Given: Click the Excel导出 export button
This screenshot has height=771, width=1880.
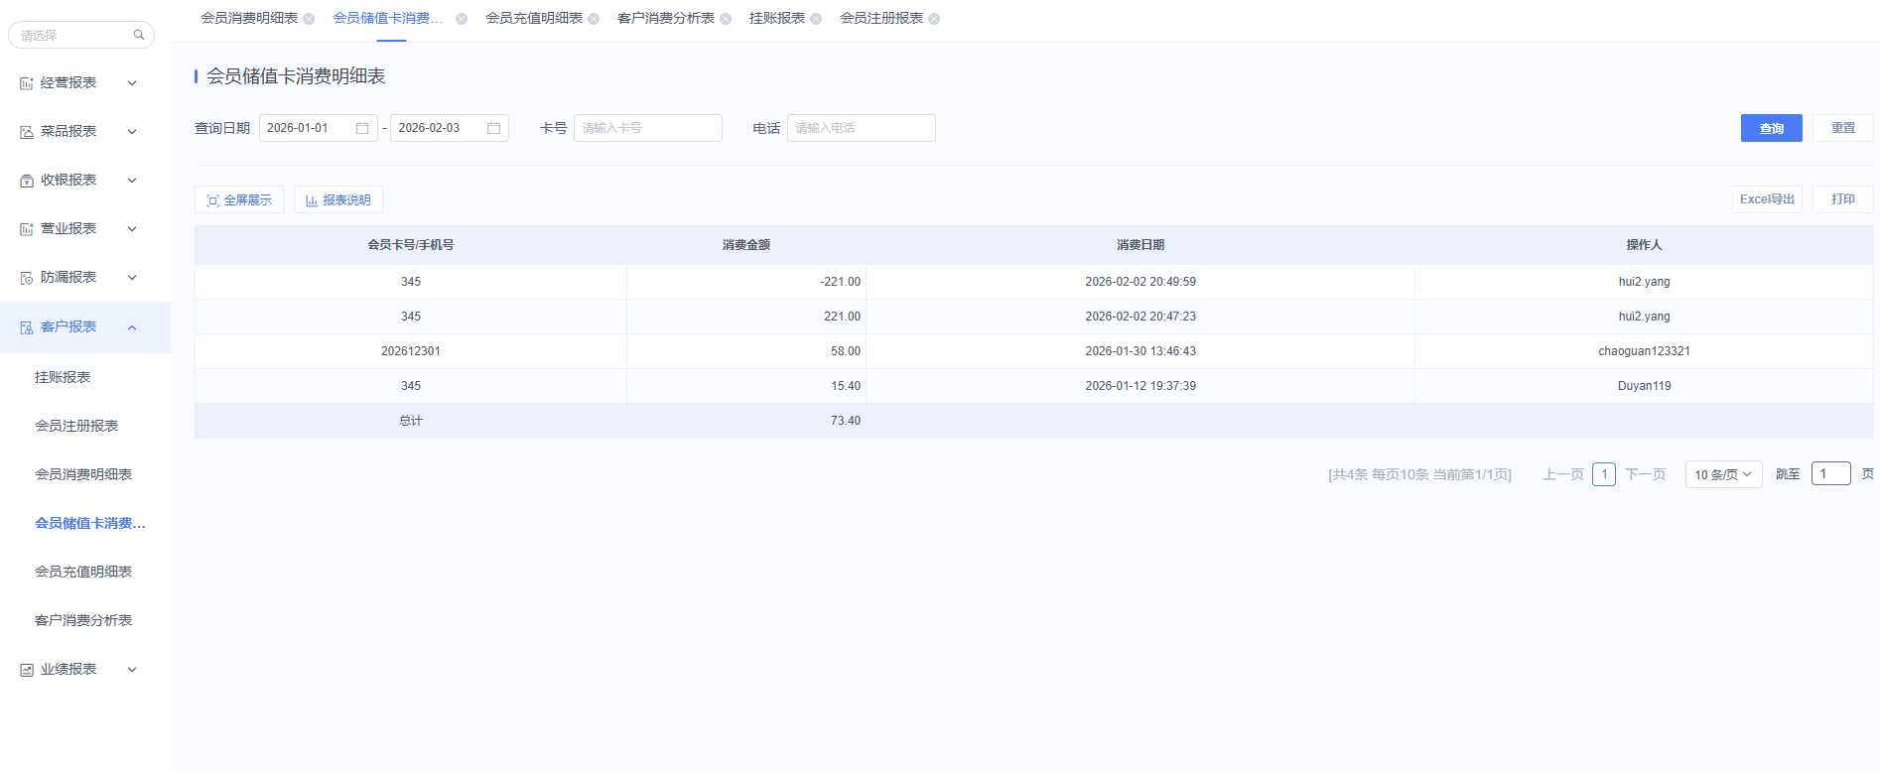Looking at the screenshot, I should 1767,199.
